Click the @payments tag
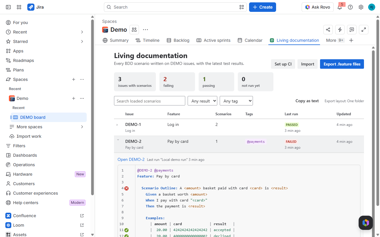Screen dimensions: 380x237 [x=256, y=142]
